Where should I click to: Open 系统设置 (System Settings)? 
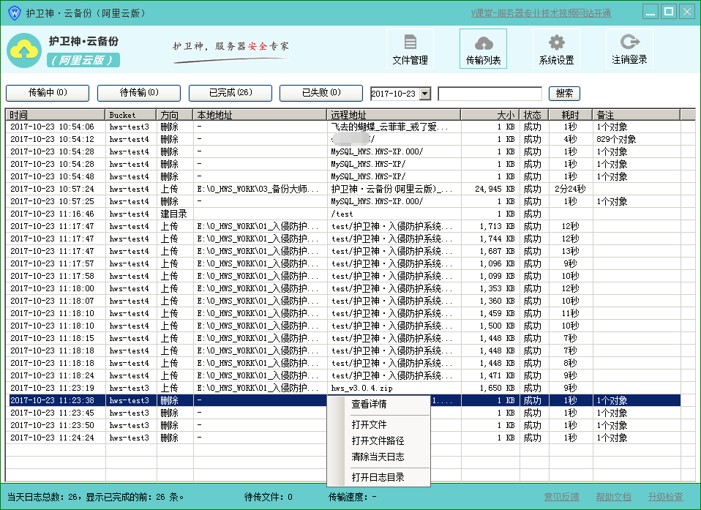coord(558,48)
